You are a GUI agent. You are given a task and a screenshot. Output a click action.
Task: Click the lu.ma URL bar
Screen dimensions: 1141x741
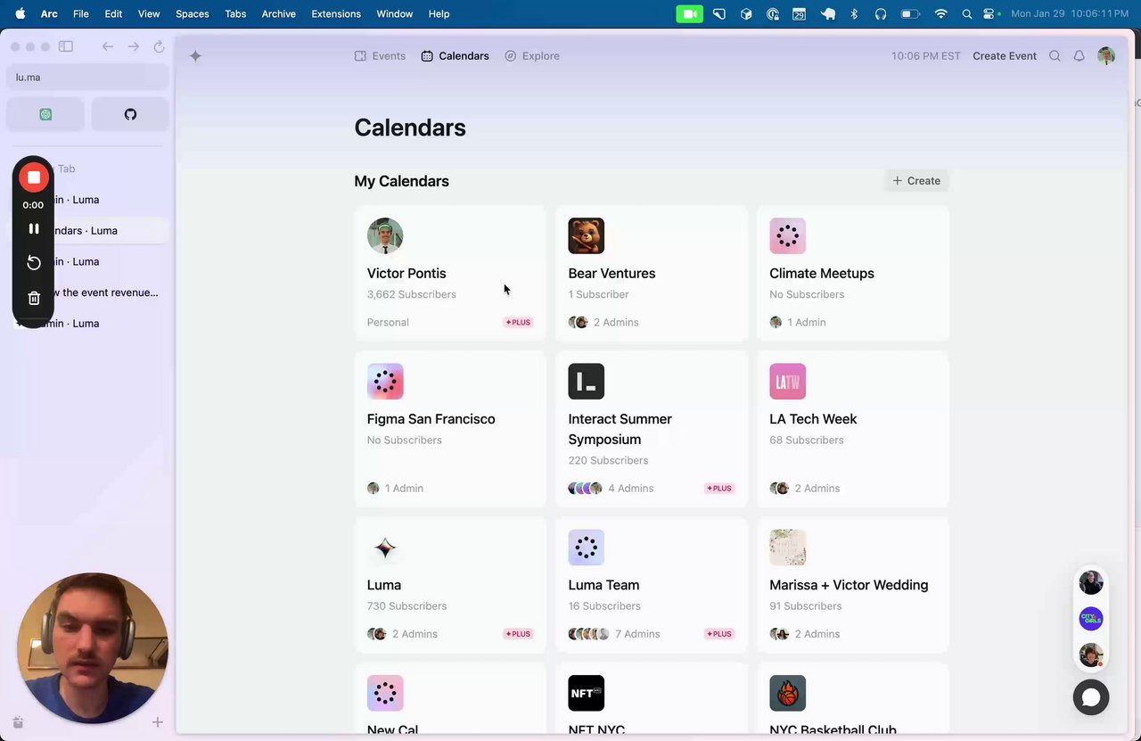(x=87, y=78)
